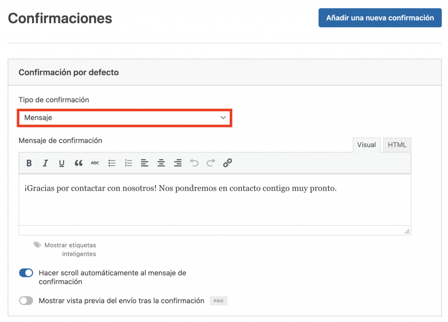Apply bold formatting in the editor
Image resolution: width=448 pixels, height=322 pixels.
(x=29, y=163)
